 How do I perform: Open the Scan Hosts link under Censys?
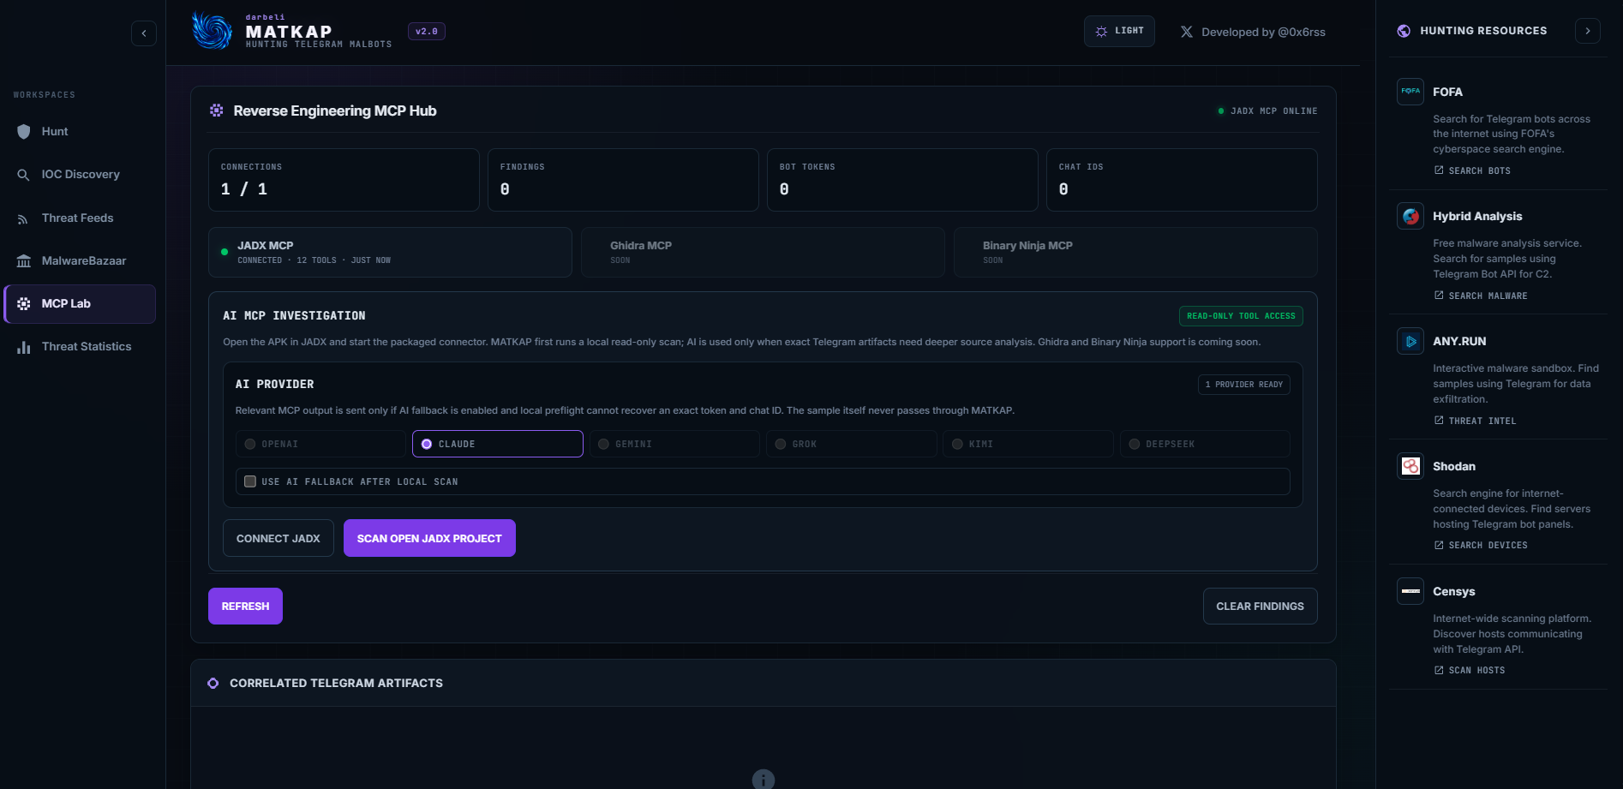click(x=1470, y=670)
